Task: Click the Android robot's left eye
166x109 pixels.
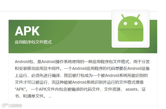Action: point(125,23)
